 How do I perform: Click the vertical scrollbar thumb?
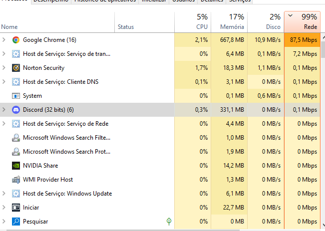coord(323,49)
